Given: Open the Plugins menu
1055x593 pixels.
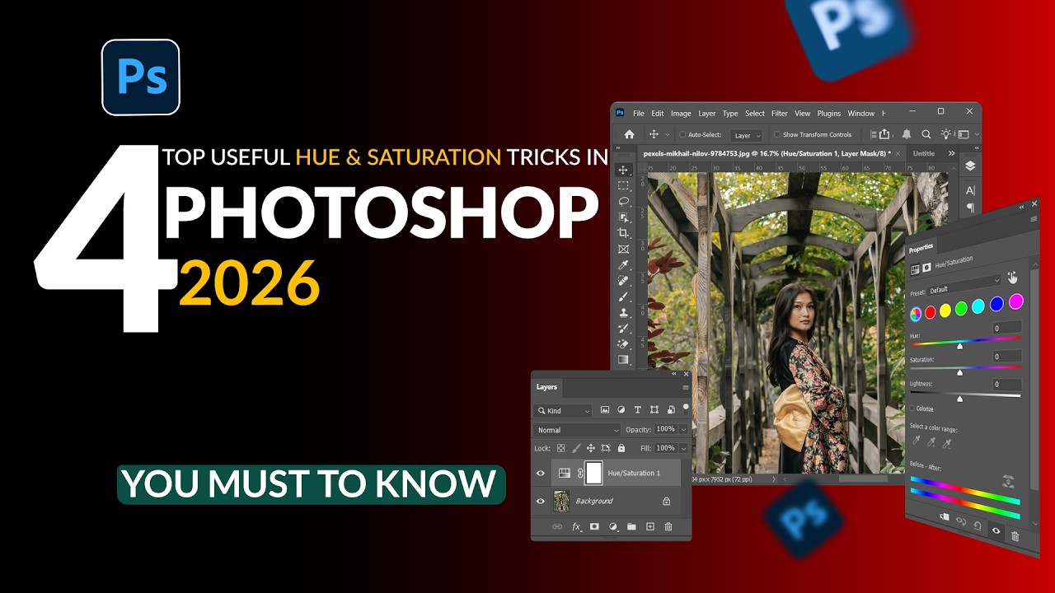Looking at the screenshot, I should [829, 114].
